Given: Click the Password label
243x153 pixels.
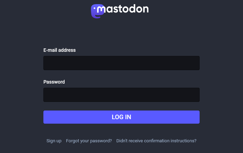Looking at the screenshot, I should point(54,82).
